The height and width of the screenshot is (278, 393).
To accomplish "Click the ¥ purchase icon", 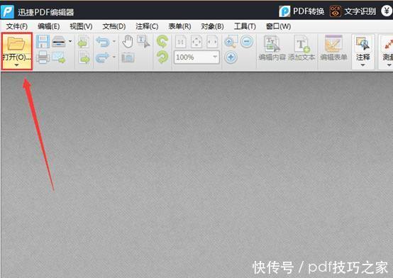I will coord(387,11).
